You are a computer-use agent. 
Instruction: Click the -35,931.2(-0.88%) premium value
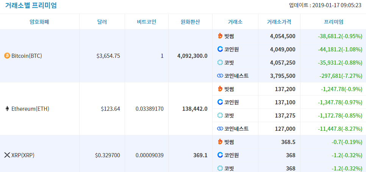point(340,63)
